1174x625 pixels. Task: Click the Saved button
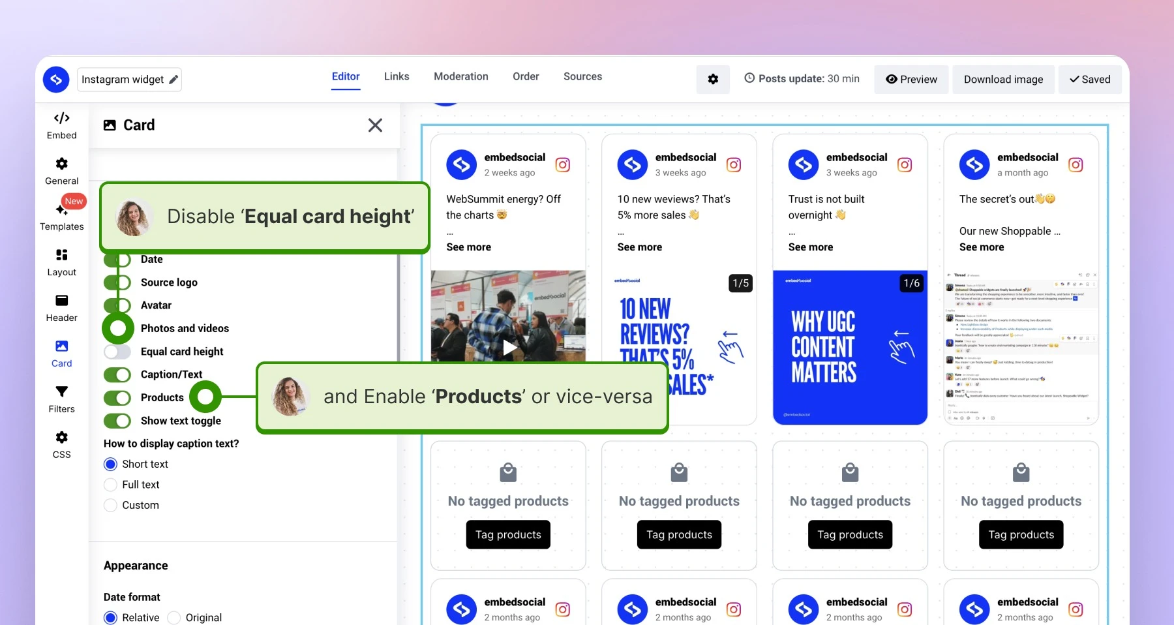1089,80
